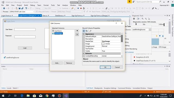Viewport: 174px width, 98px height.
Task: Click the Save All toolbar icon
Action: 22,8
